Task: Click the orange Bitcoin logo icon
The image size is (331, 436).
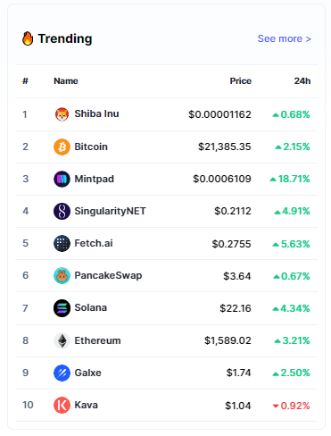Action: [x=62, y=147]
